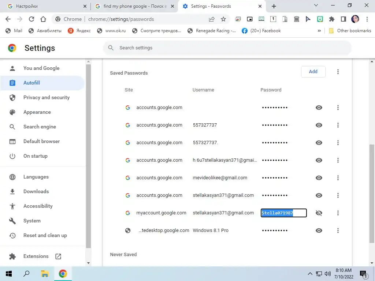Open the Windows Start menu

coord(9,274)
